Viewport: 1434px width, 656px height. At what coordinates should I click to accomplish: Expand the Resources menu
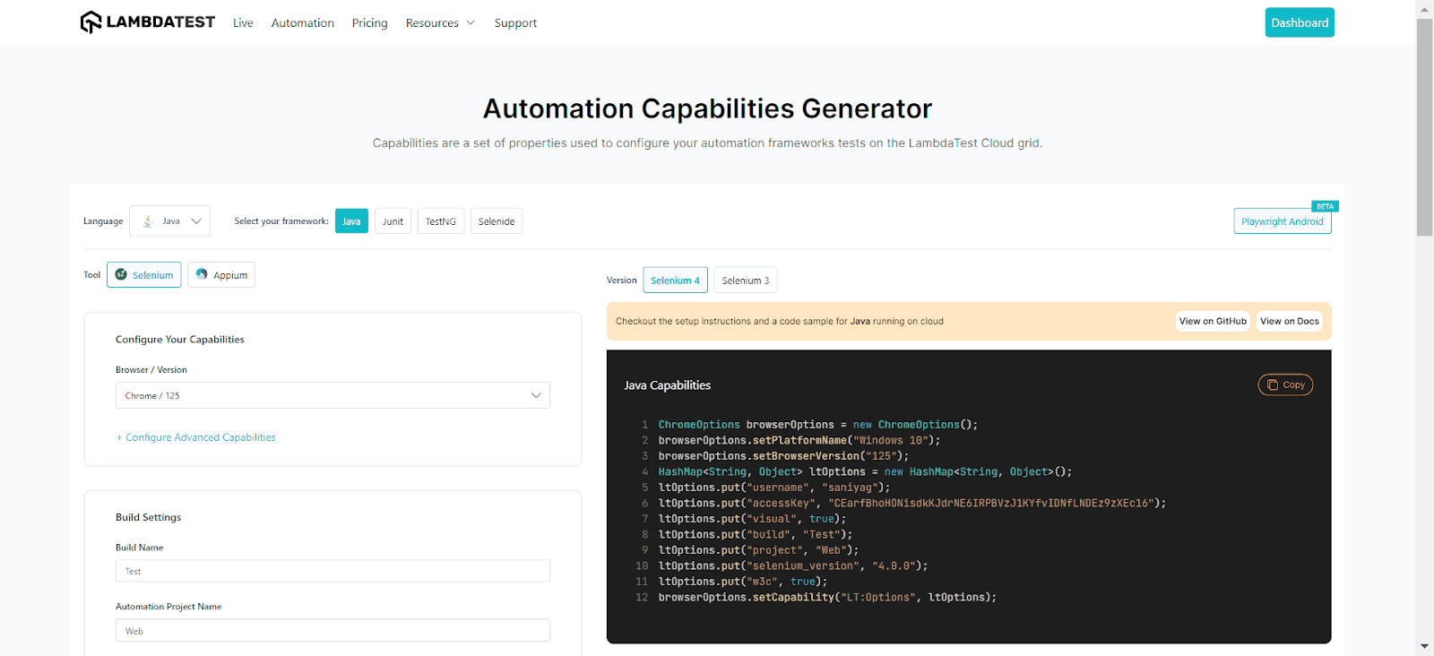click(x=440, y=23)
